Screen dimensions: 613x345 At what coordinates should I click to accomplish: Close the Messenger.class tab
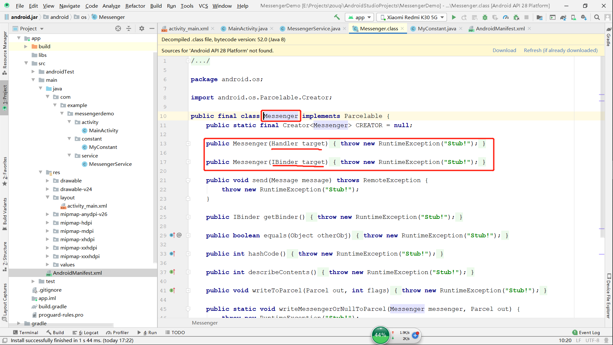pyautogui.click(x=402, y=28)
